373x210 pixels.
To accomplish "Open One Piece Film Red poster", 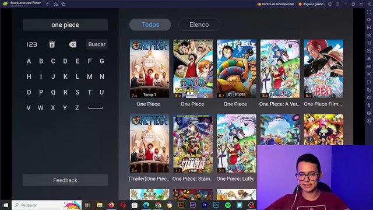I will [x=323, y=69].
